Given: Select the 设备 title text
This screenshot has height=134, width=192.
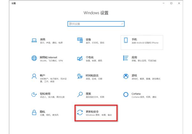Looking at the screenshot, I should pyautogui.click(x=88, y=39).
